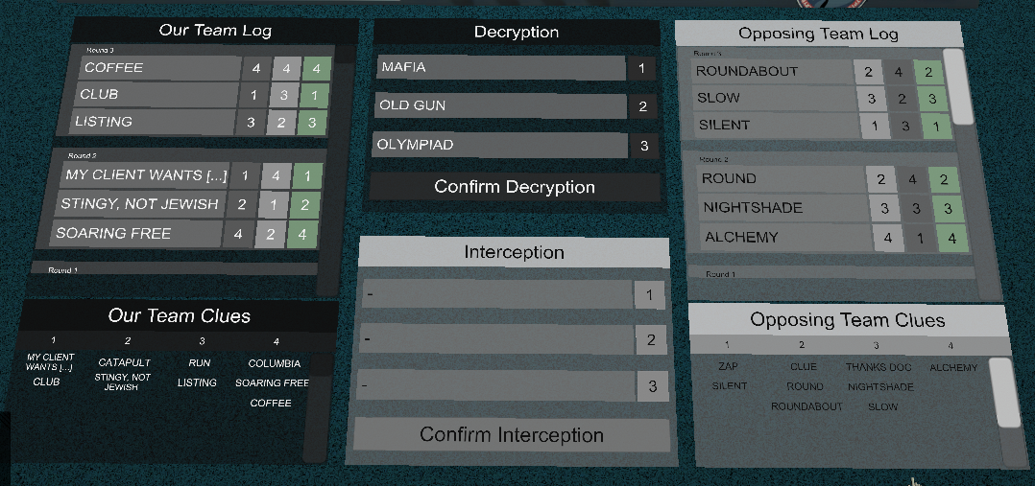Image resolution: width=1035 pixels, height=486 pixels.
Task: Click the MY CLIENT WANTS [...] log row
Action: (145, 175)
